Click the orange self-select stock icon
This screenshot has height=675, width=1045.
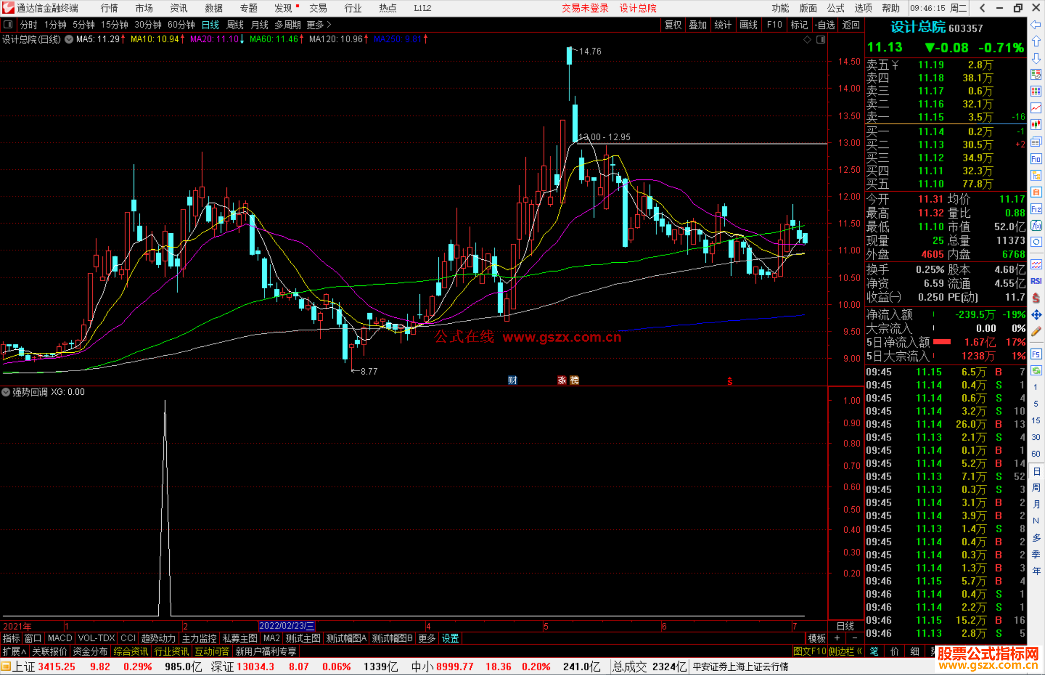[x=1036, y=192]
